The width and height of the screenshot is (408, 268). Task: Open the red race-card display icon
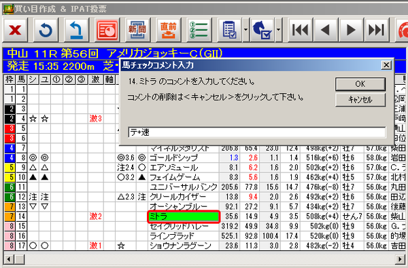click(107, 30)
